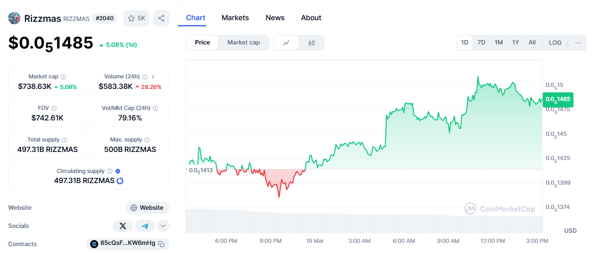Open the Website button

click(148, 208)
